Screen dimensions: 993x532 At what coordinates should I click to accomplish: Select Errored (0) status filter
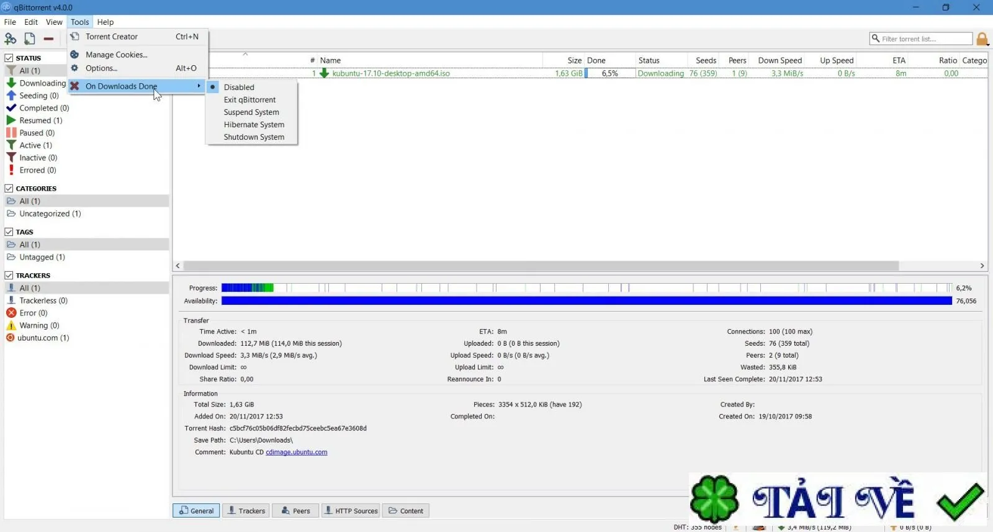[37, 170]
